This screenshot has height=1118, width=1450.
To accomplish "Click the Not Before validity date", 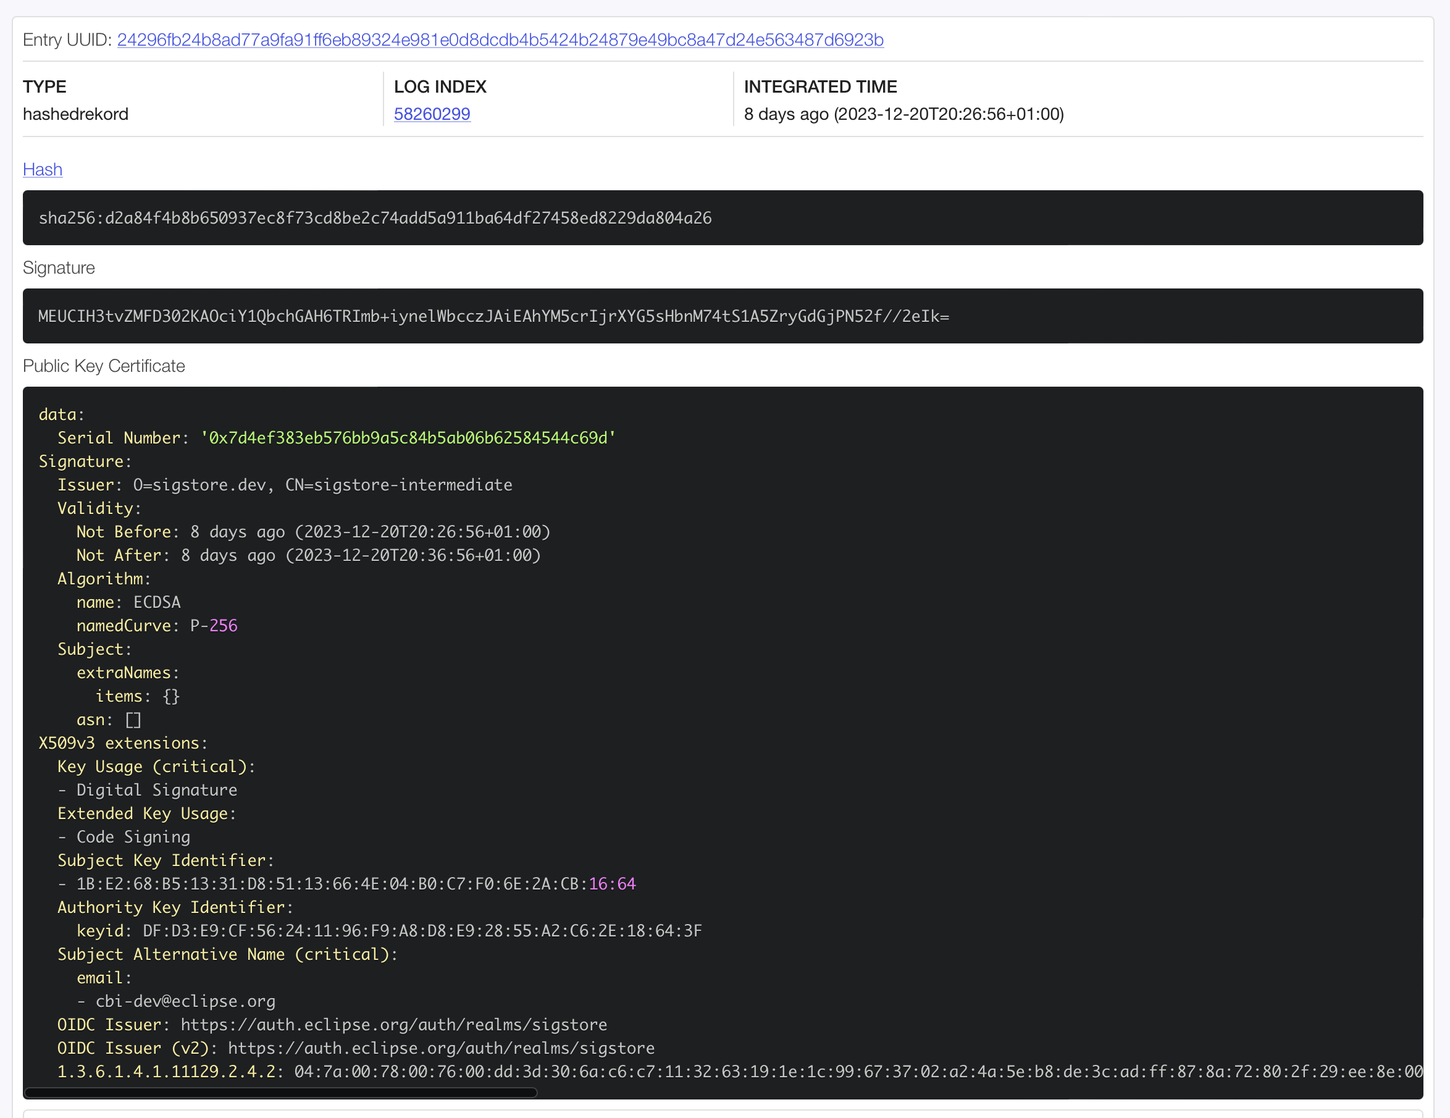I will (370, 532).
